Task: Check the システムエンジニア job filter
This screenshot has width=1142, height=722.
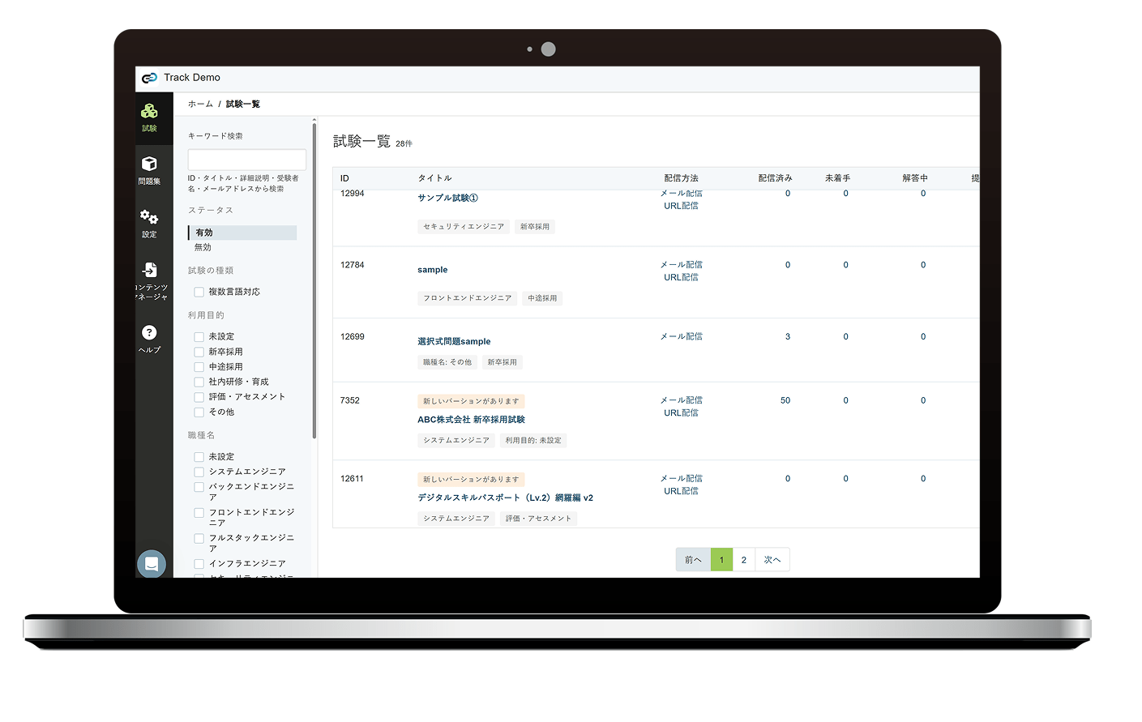Action: (x=199, y=472)
